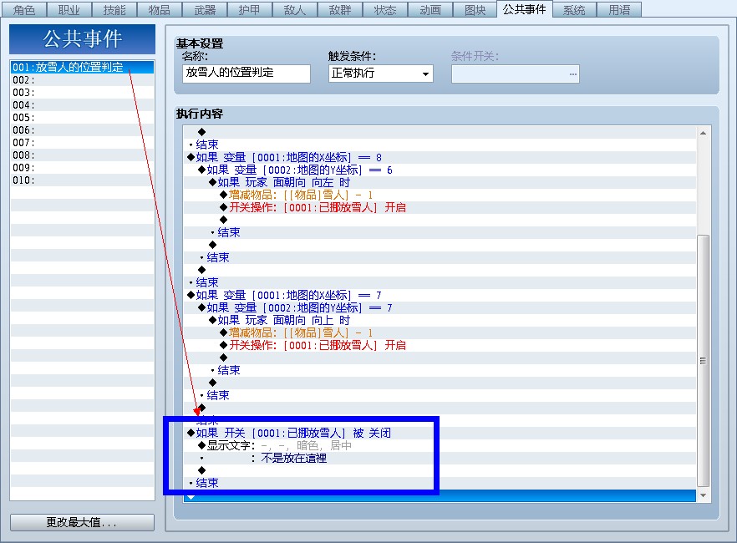Open the 系统 tab
737x543 pixels.
tap(574, 10)
